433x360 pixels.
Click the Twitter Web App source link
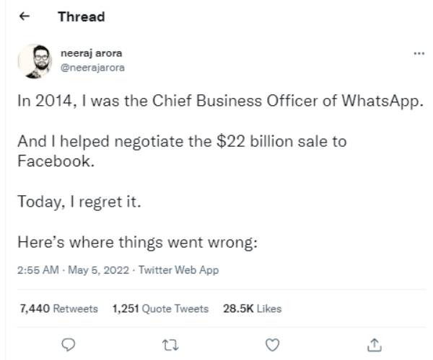178,271
